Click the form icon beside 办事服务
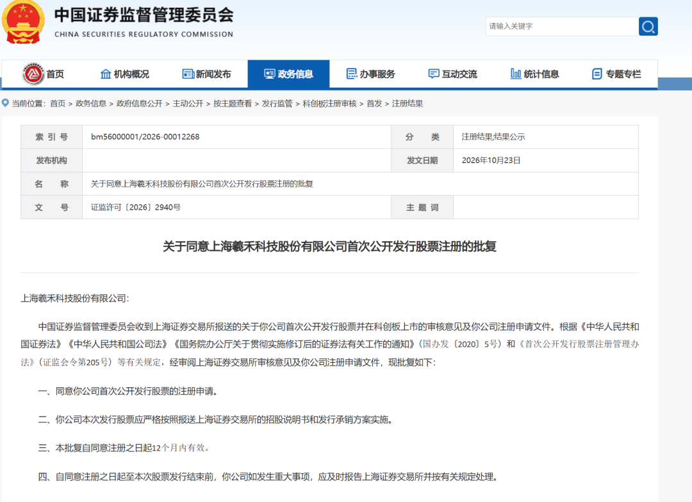 point(352,74)
